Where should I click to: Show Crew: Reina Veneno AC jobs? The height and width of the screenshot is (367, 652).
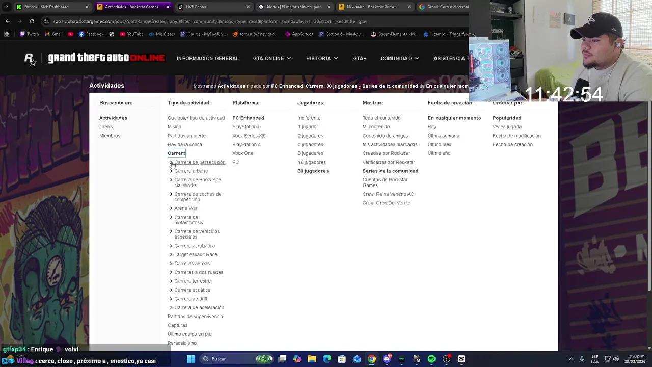pos(388,194)
